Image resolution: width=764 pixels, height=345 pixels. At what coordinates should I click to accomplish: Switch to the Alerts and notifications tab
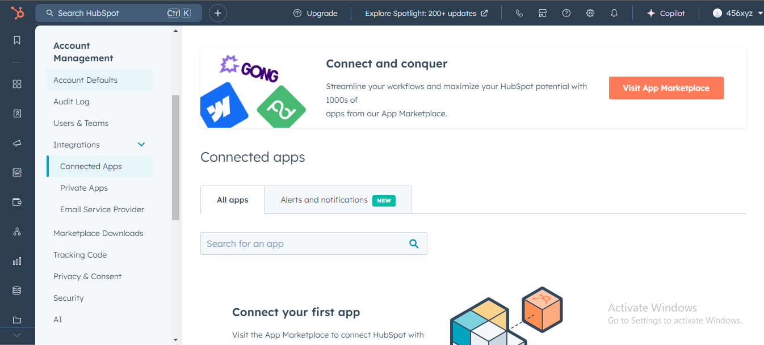(338, 200)
